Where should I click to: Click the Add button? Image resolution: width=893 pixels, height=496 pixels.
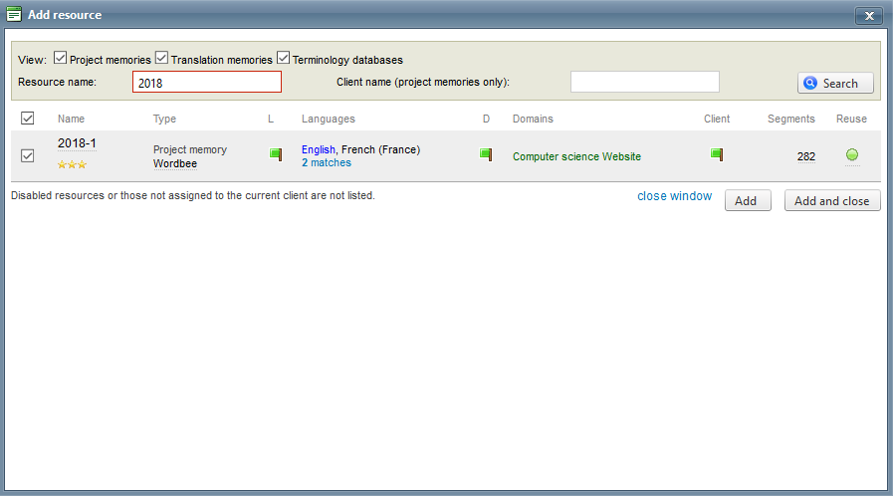(746, 200)
